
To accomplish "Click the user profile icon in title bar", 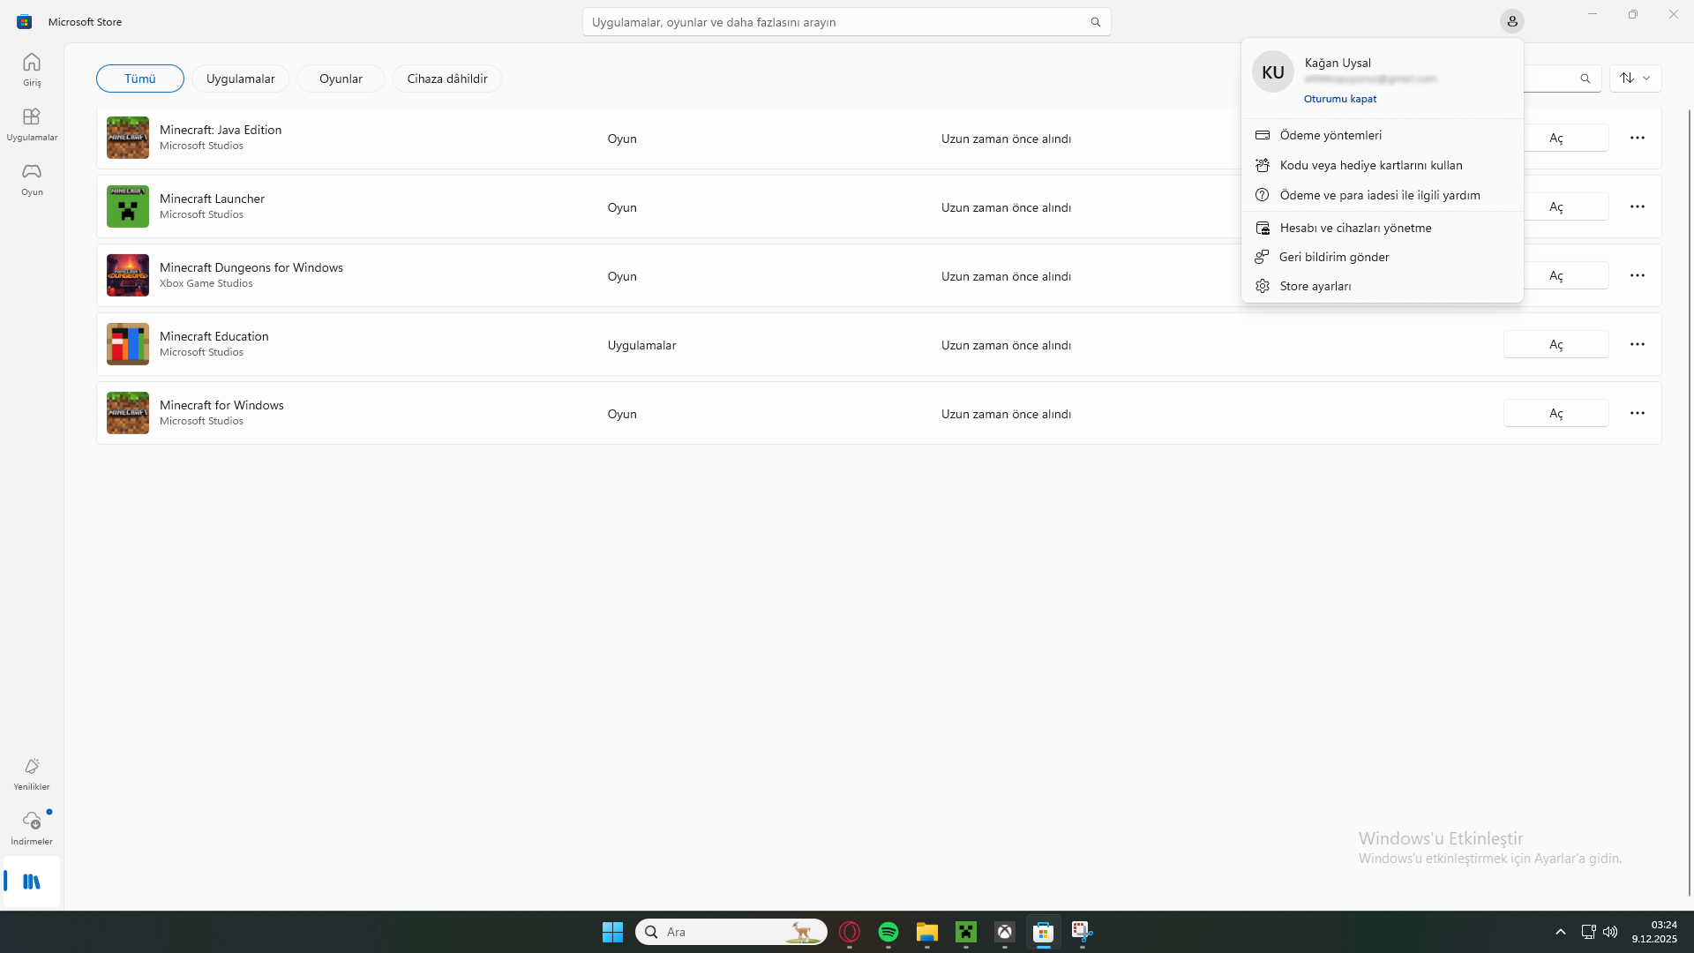I will [x=1511, y=21].
